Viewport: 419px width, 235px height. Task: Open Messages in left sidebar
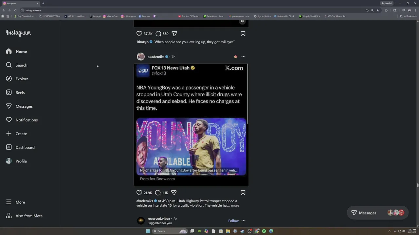[x=19, y=106]
